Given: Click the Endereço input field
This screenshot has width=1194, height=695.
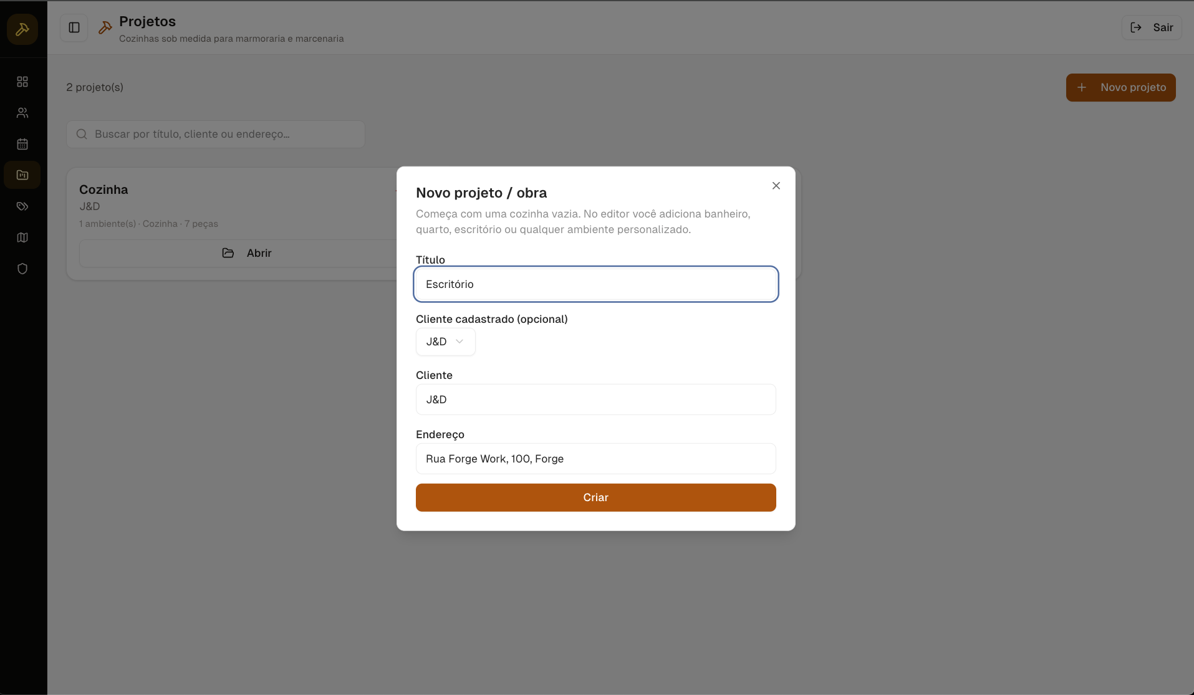Looking at the screenshot, I should 595,459.
